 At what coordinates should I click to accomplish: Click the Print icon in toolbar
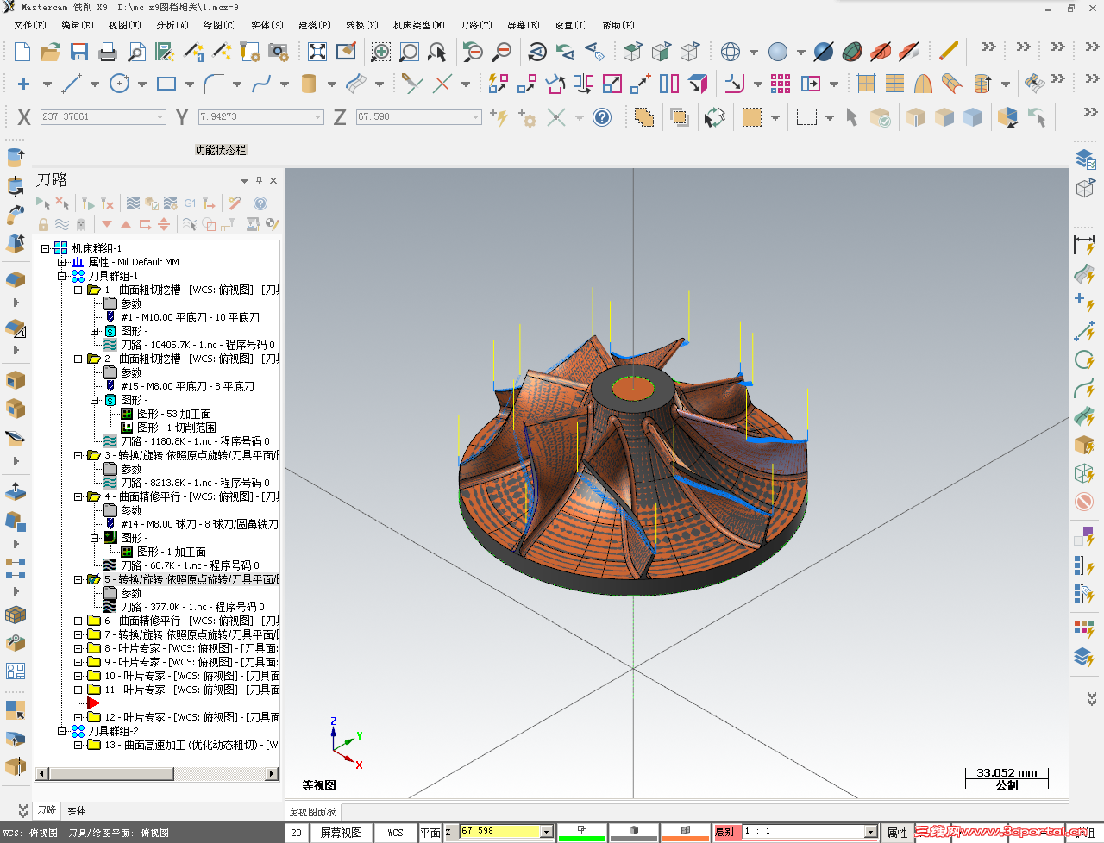[108, 52]
